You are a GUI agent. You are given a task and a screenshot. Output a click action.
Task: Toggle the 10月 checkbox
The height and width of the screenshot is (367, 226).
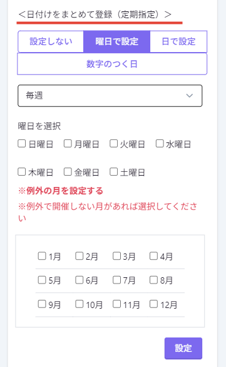[80, 304]
